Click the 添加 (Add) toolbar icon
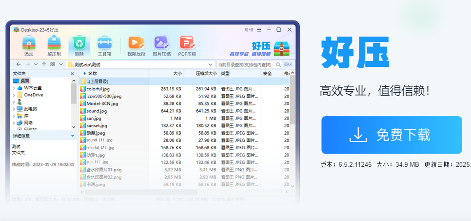The height and width of the screenshot is (221, 471). coord(29,46)
